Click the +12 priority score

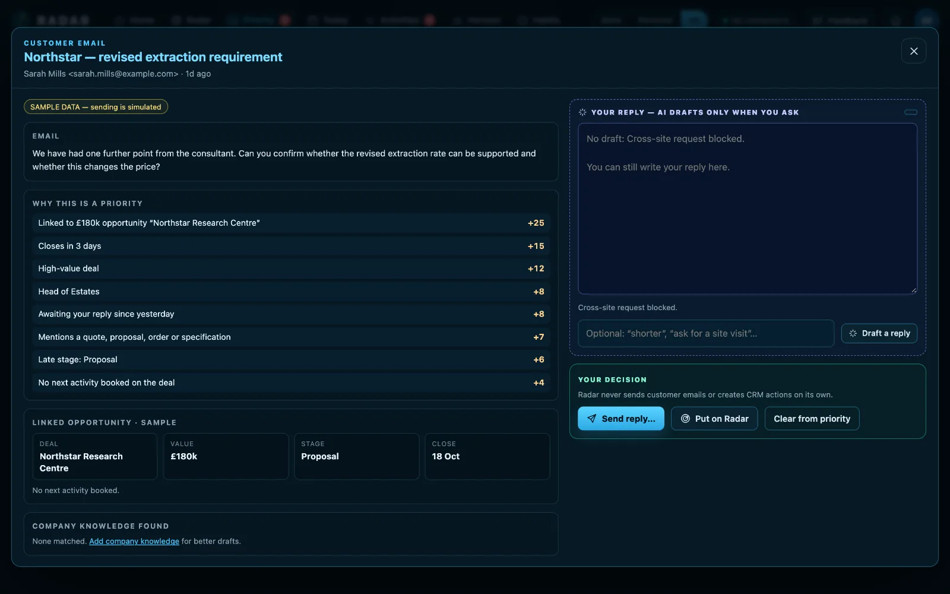tap(536, 268)
